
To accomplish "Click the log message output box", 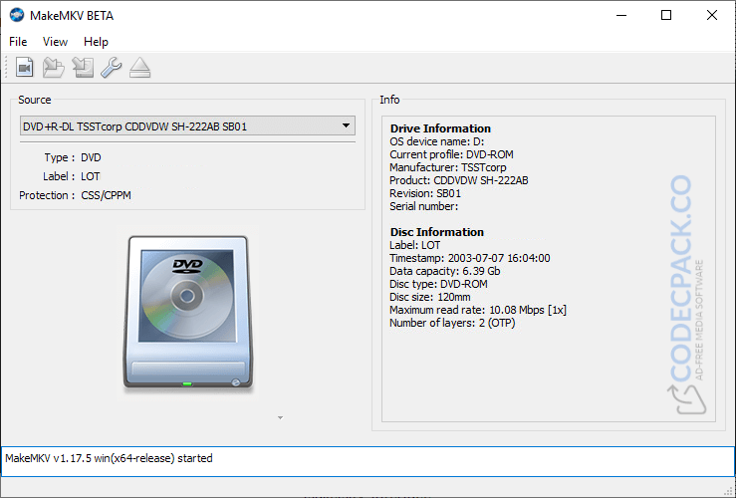I will point(368,461).
